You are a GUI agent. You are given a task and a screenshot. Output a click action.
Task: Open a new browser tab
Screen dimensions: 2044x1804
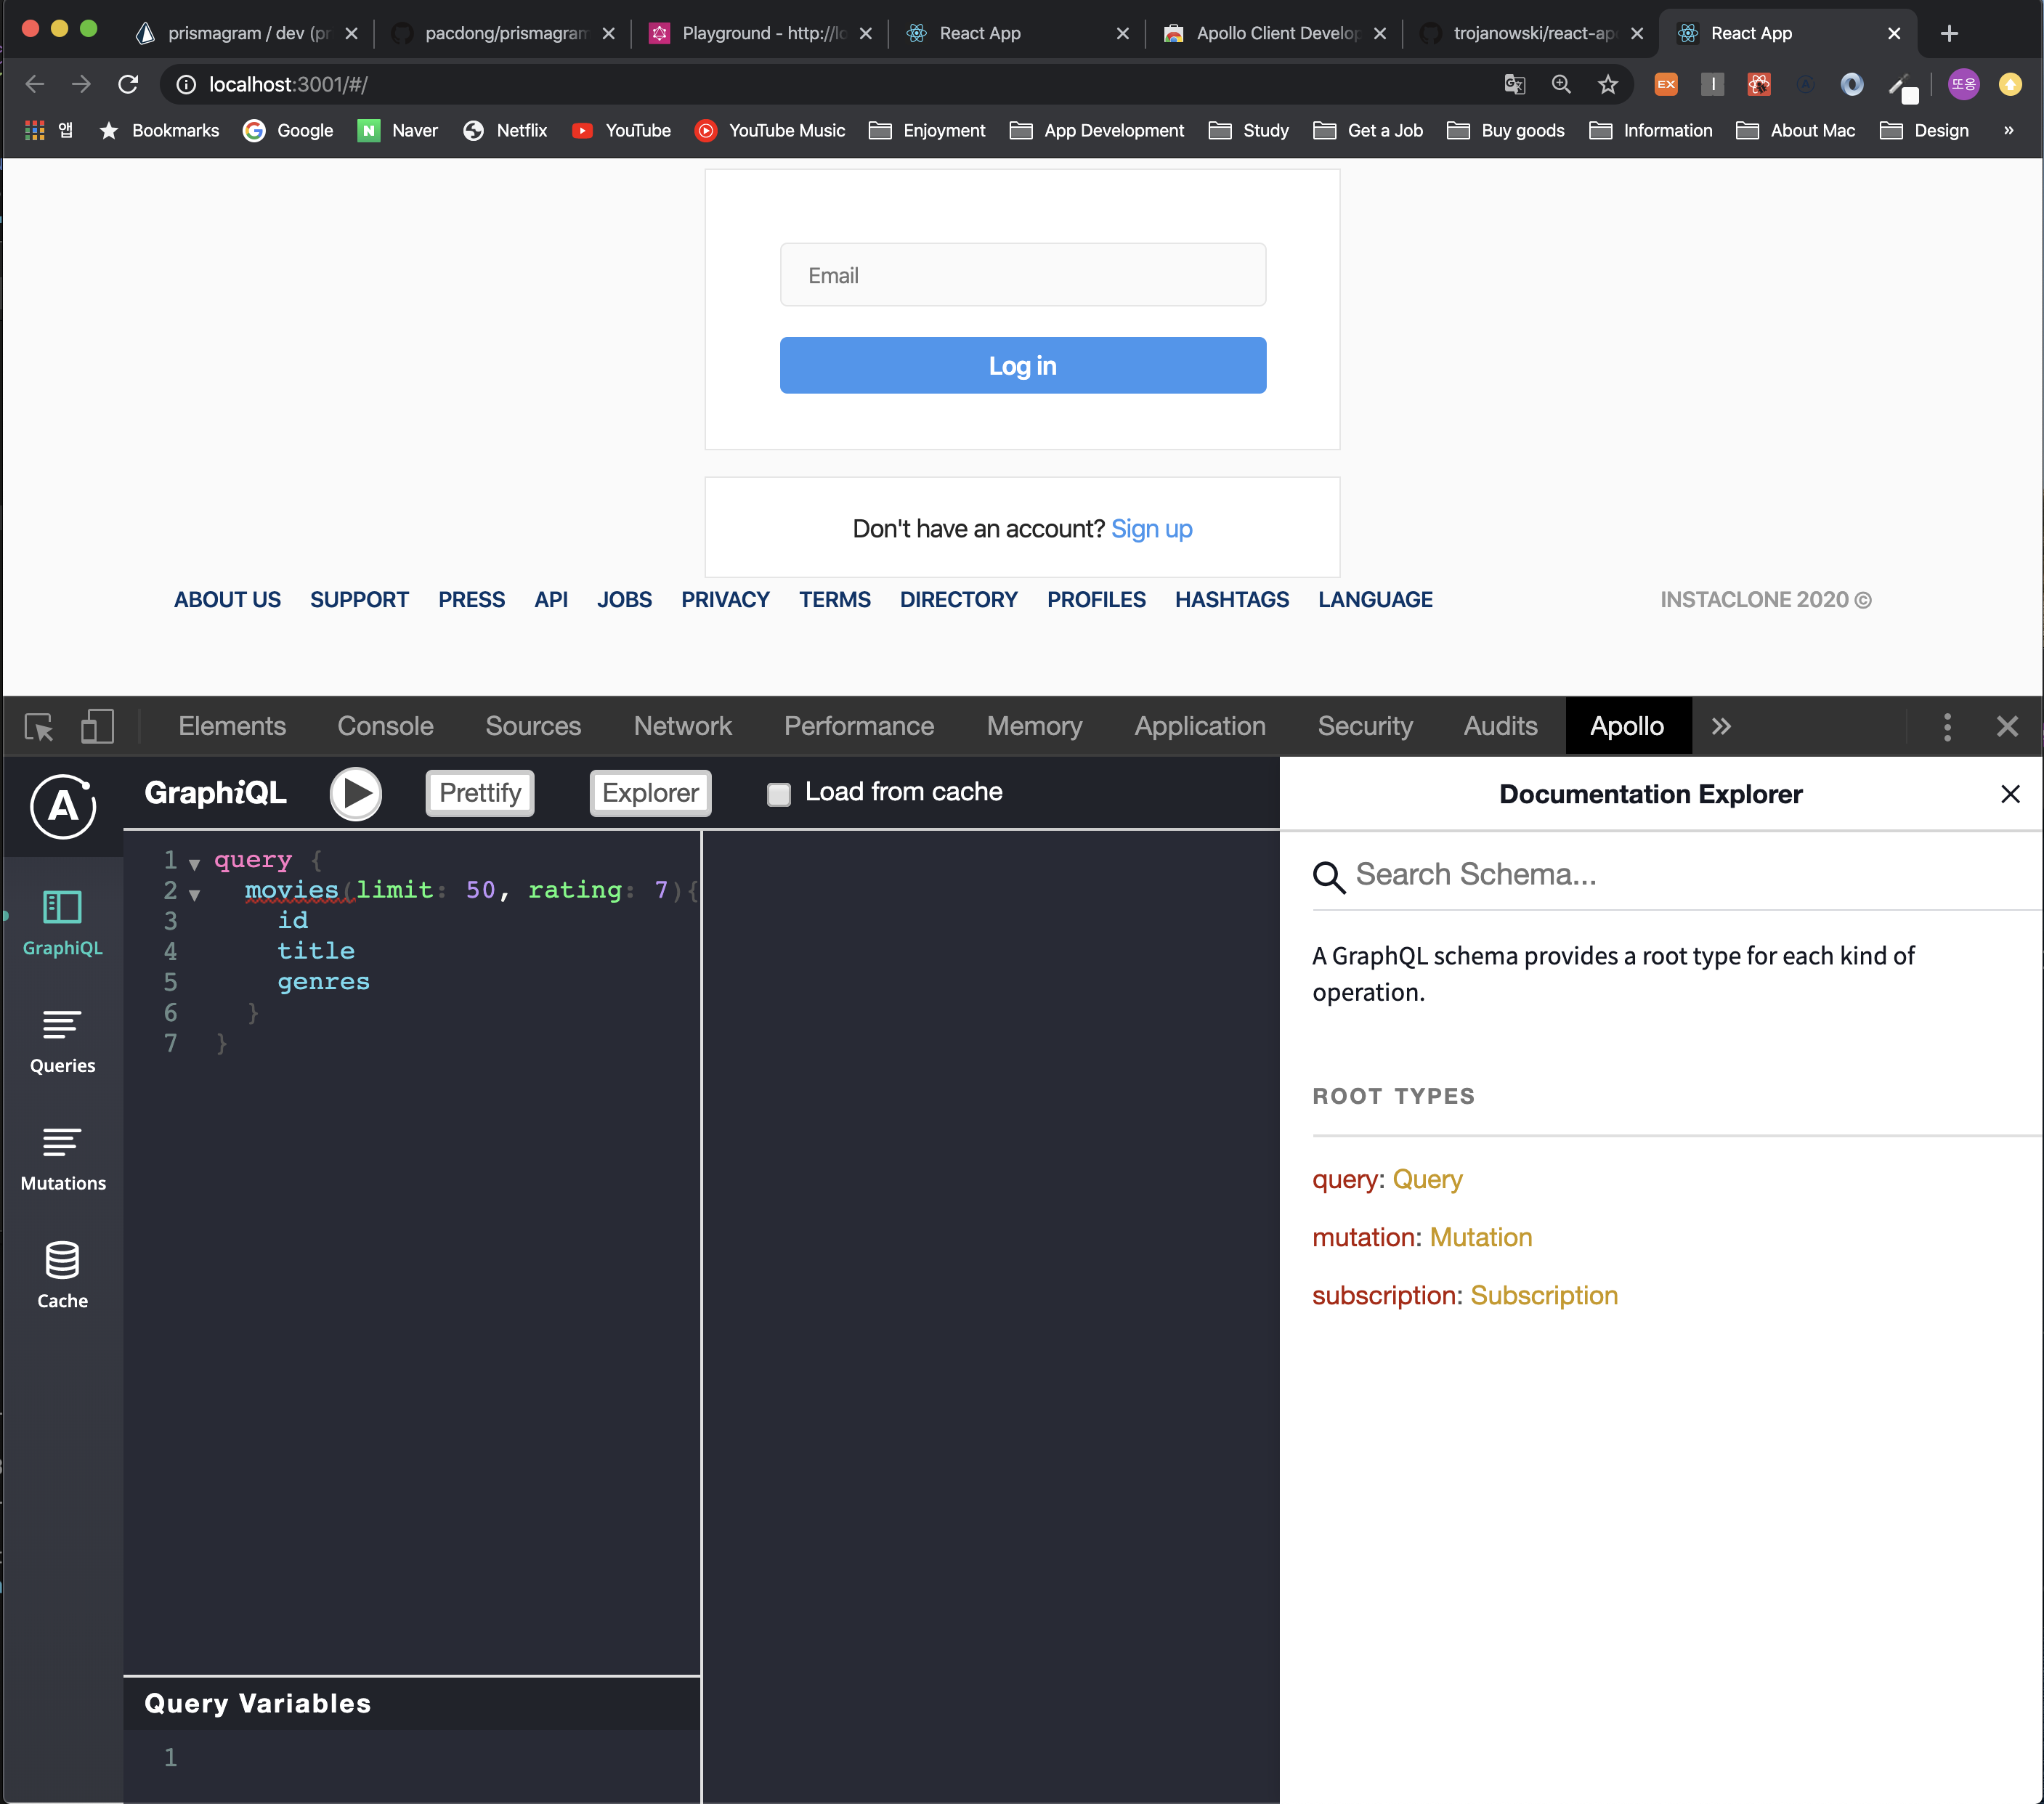point(1948,33)
